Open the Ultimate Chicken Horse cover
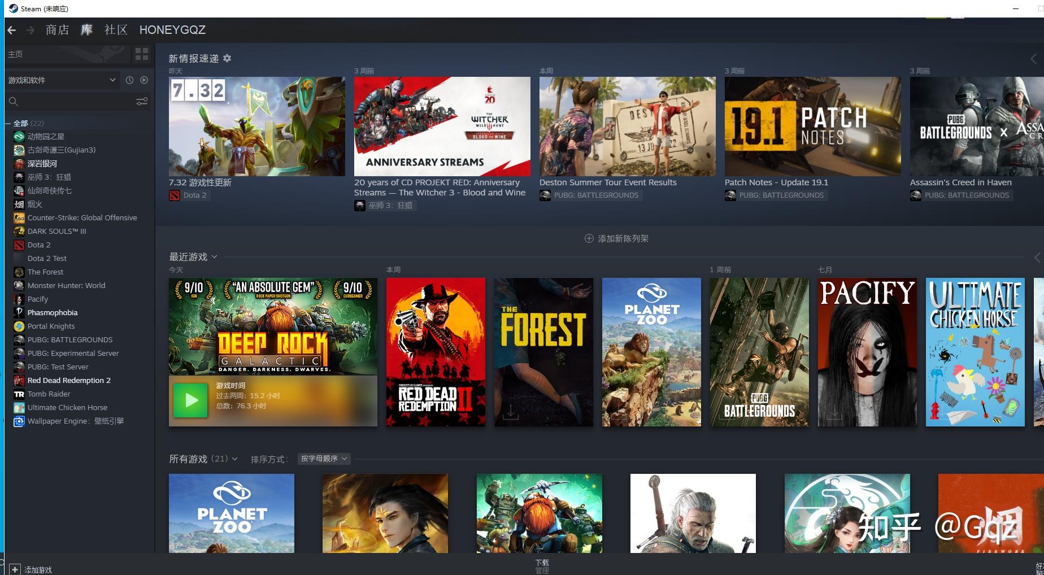Image resolution: width=1044 pixels, height=575 pixels. coord(975,352)
